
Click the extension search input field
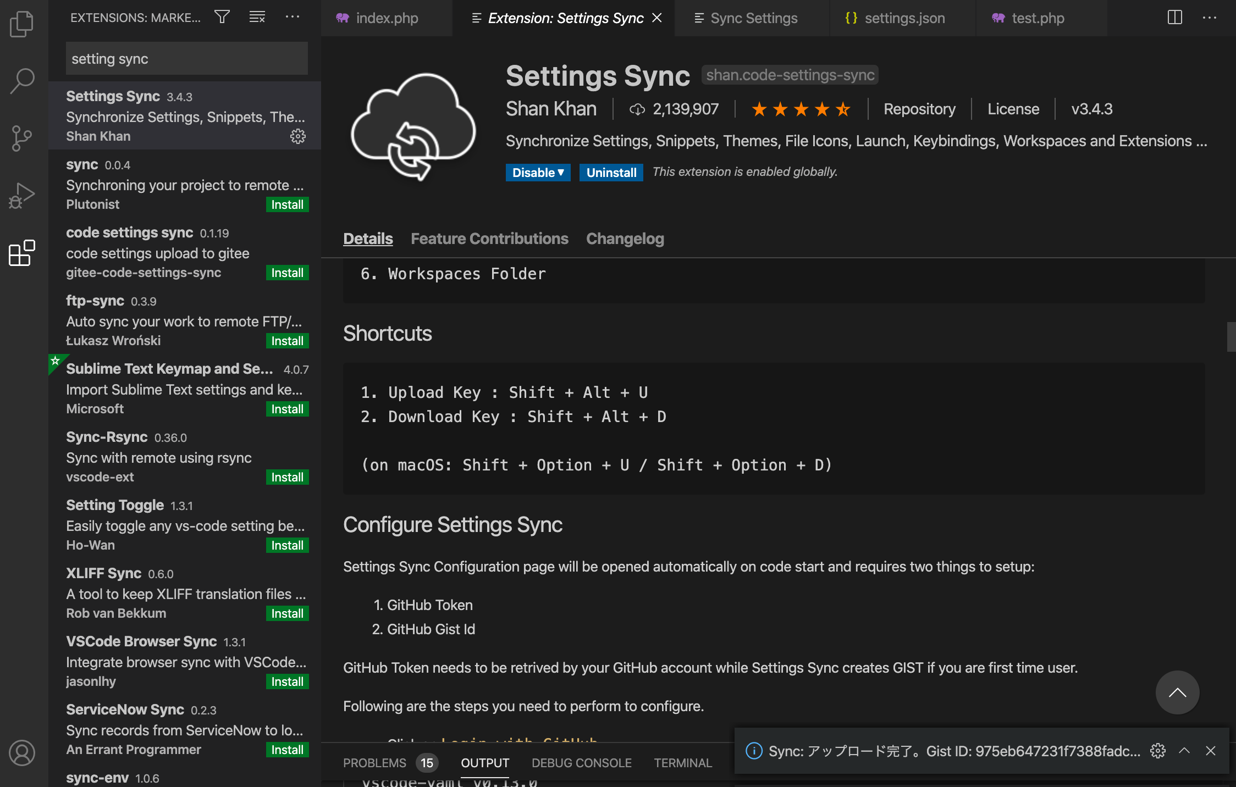click(186, 59)
